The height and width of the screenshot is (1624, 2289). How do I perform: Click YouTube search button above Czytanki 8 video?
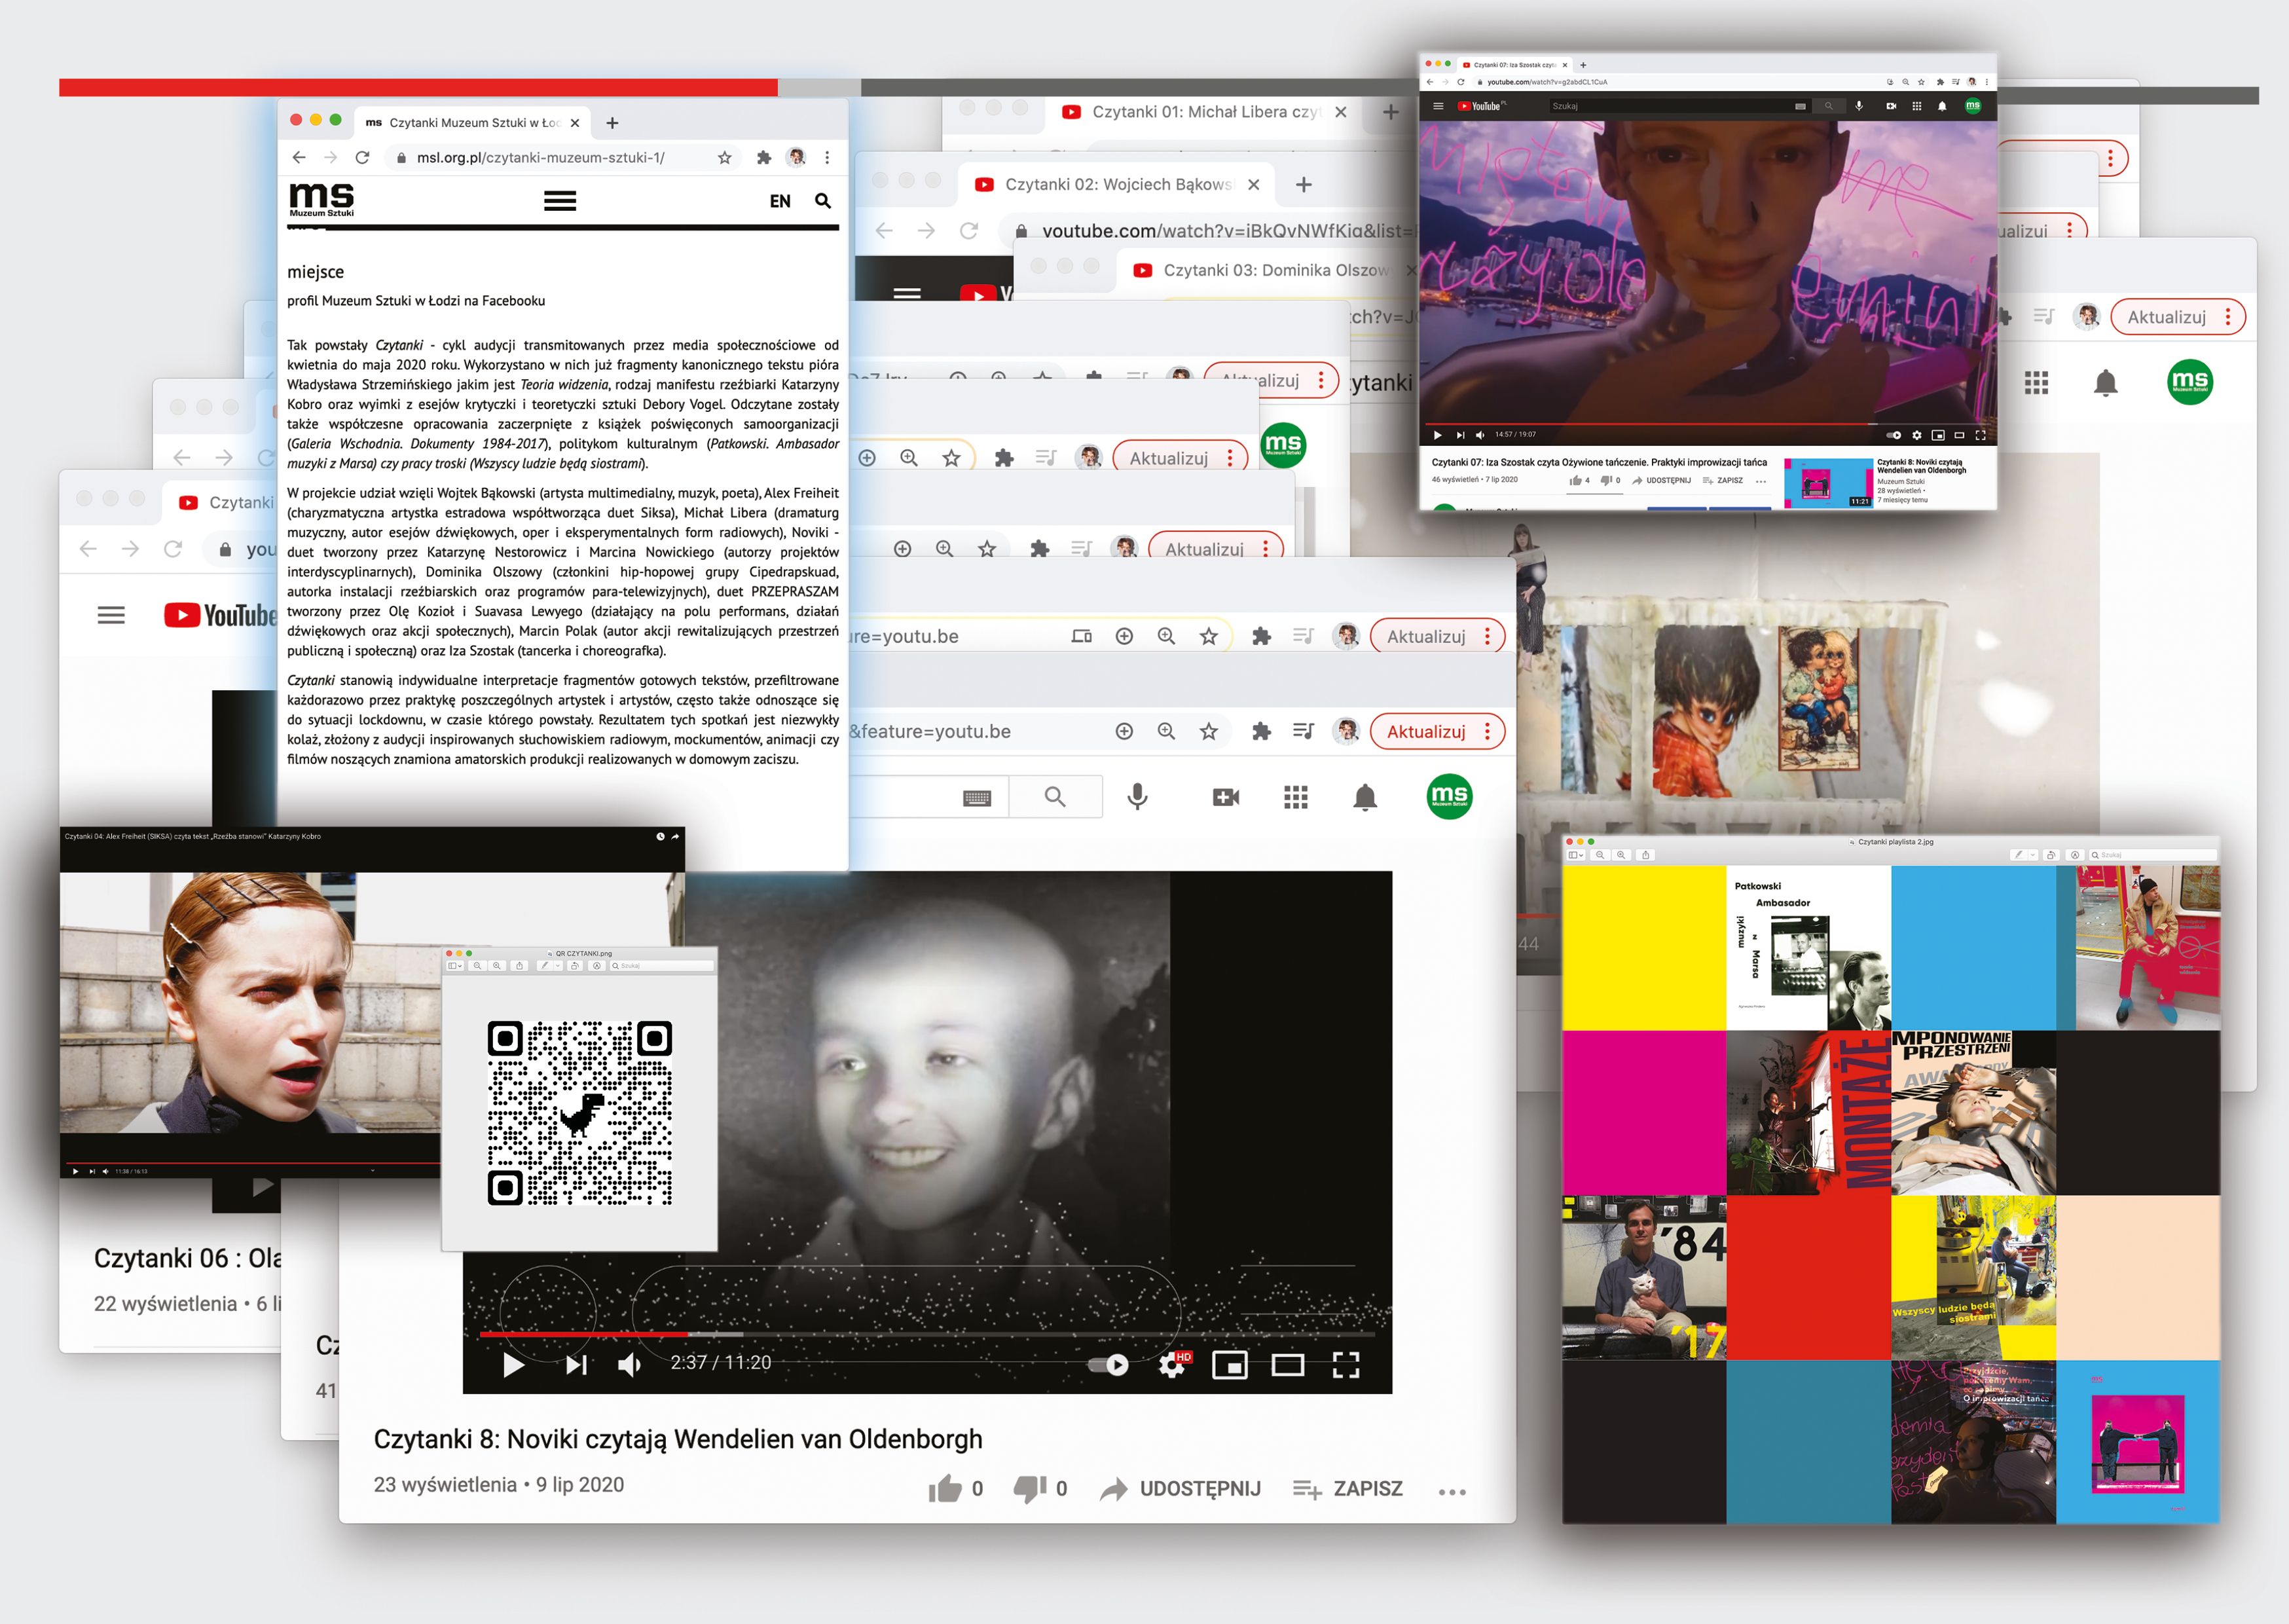tap(1055, 797)
